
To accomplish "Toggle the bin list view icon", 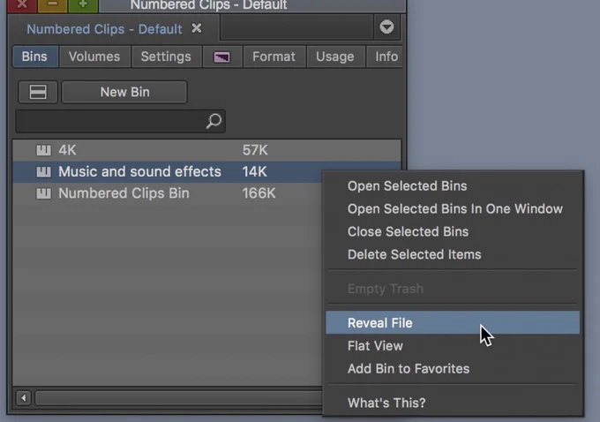I will (38, 92).
